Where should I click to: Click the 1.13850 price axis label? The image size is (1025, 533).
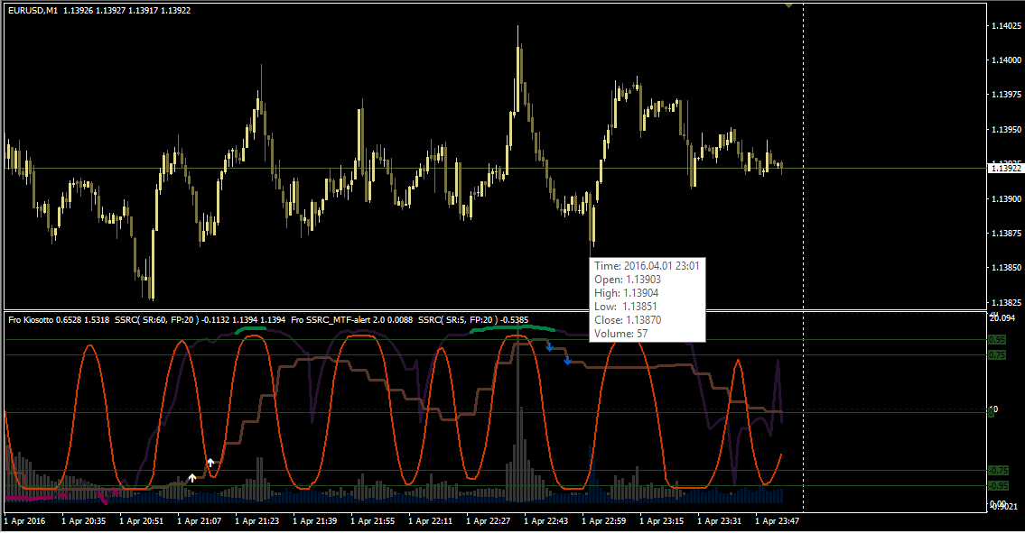[1006, 268]
